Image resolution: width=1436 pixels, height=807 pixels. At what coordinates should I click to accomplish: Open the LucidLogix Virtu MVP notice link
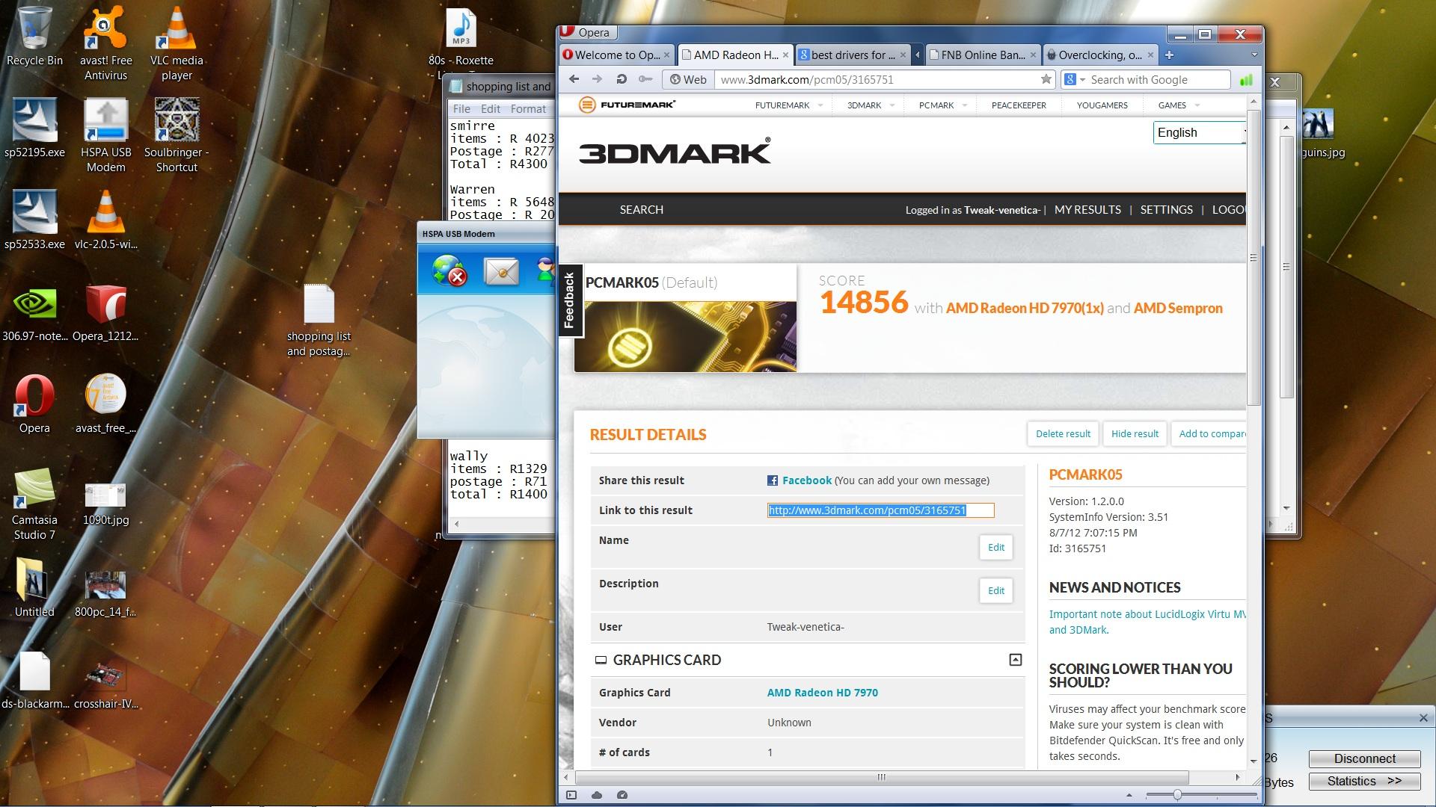point(1147,622)
